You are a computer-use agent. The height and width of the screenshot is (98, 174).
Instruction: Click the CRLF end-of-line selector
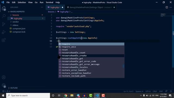point(155,91)
